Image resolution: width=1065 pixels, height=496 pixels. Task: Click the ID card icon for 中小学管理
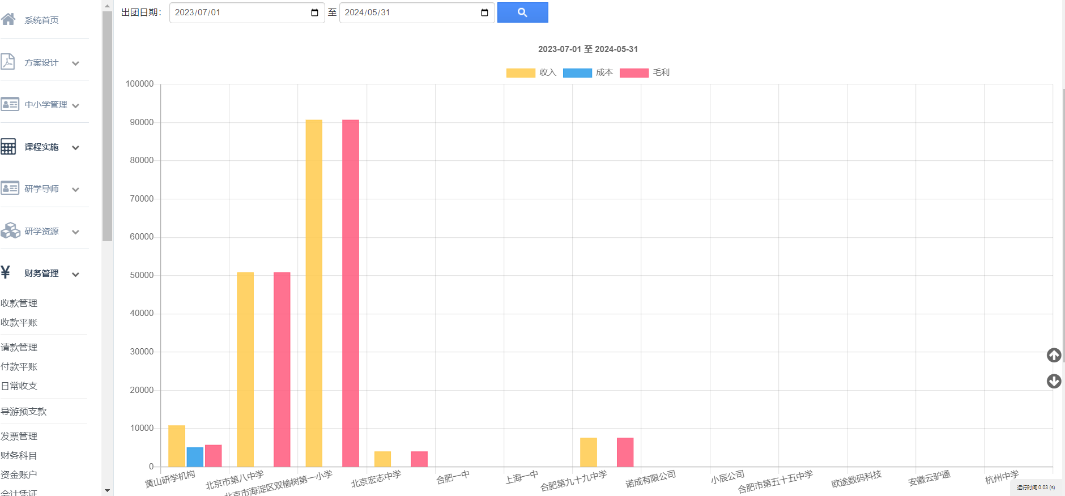pyautogui.click(x=10, y=104)
